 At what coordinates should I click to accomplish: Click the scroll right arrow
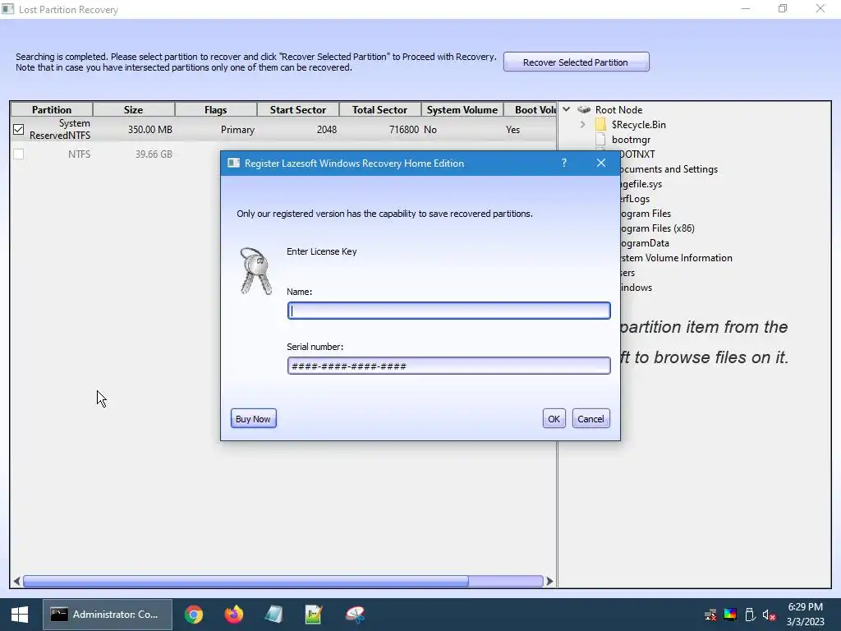pyautogui.click(x=549, y=581)
